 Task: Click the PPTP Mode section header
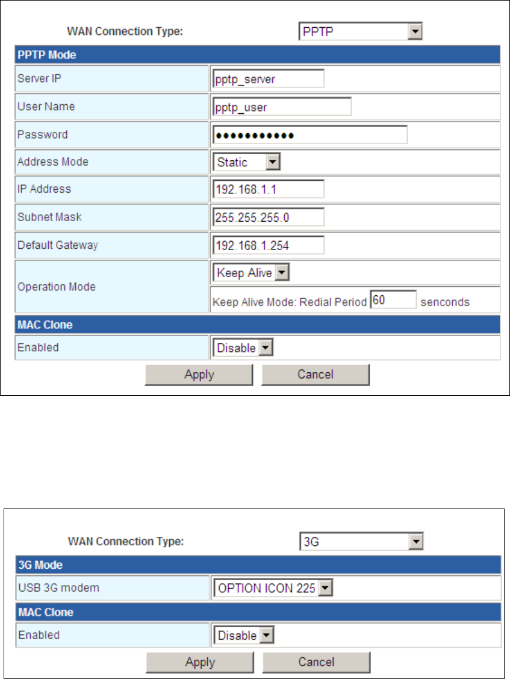[x=258, y=55]
